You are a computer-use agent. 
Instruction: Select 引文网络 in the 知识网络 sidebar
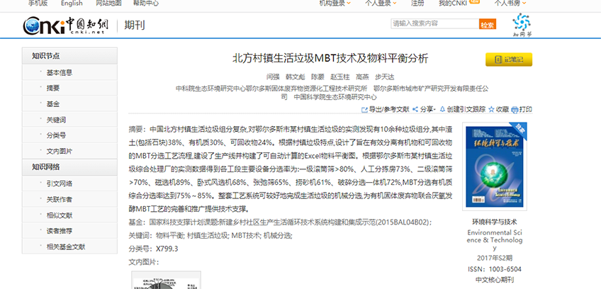[60, 183]
